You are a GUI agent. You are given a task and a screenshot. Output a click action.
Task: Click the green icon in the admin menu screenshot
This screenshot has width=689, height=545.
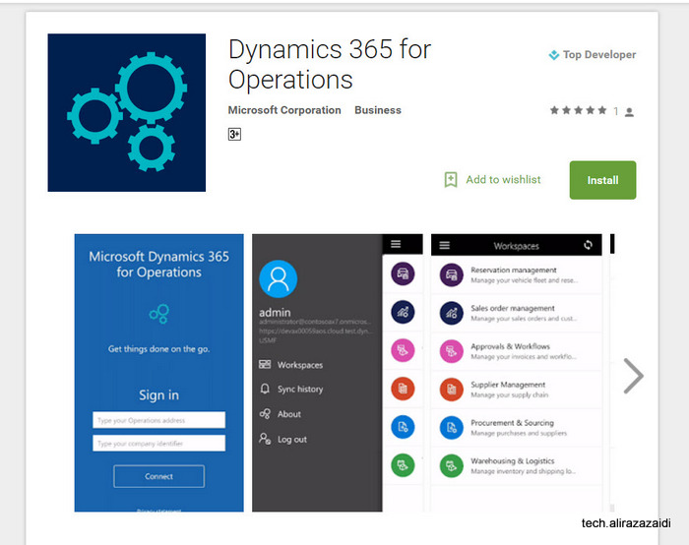pos(403,464)
